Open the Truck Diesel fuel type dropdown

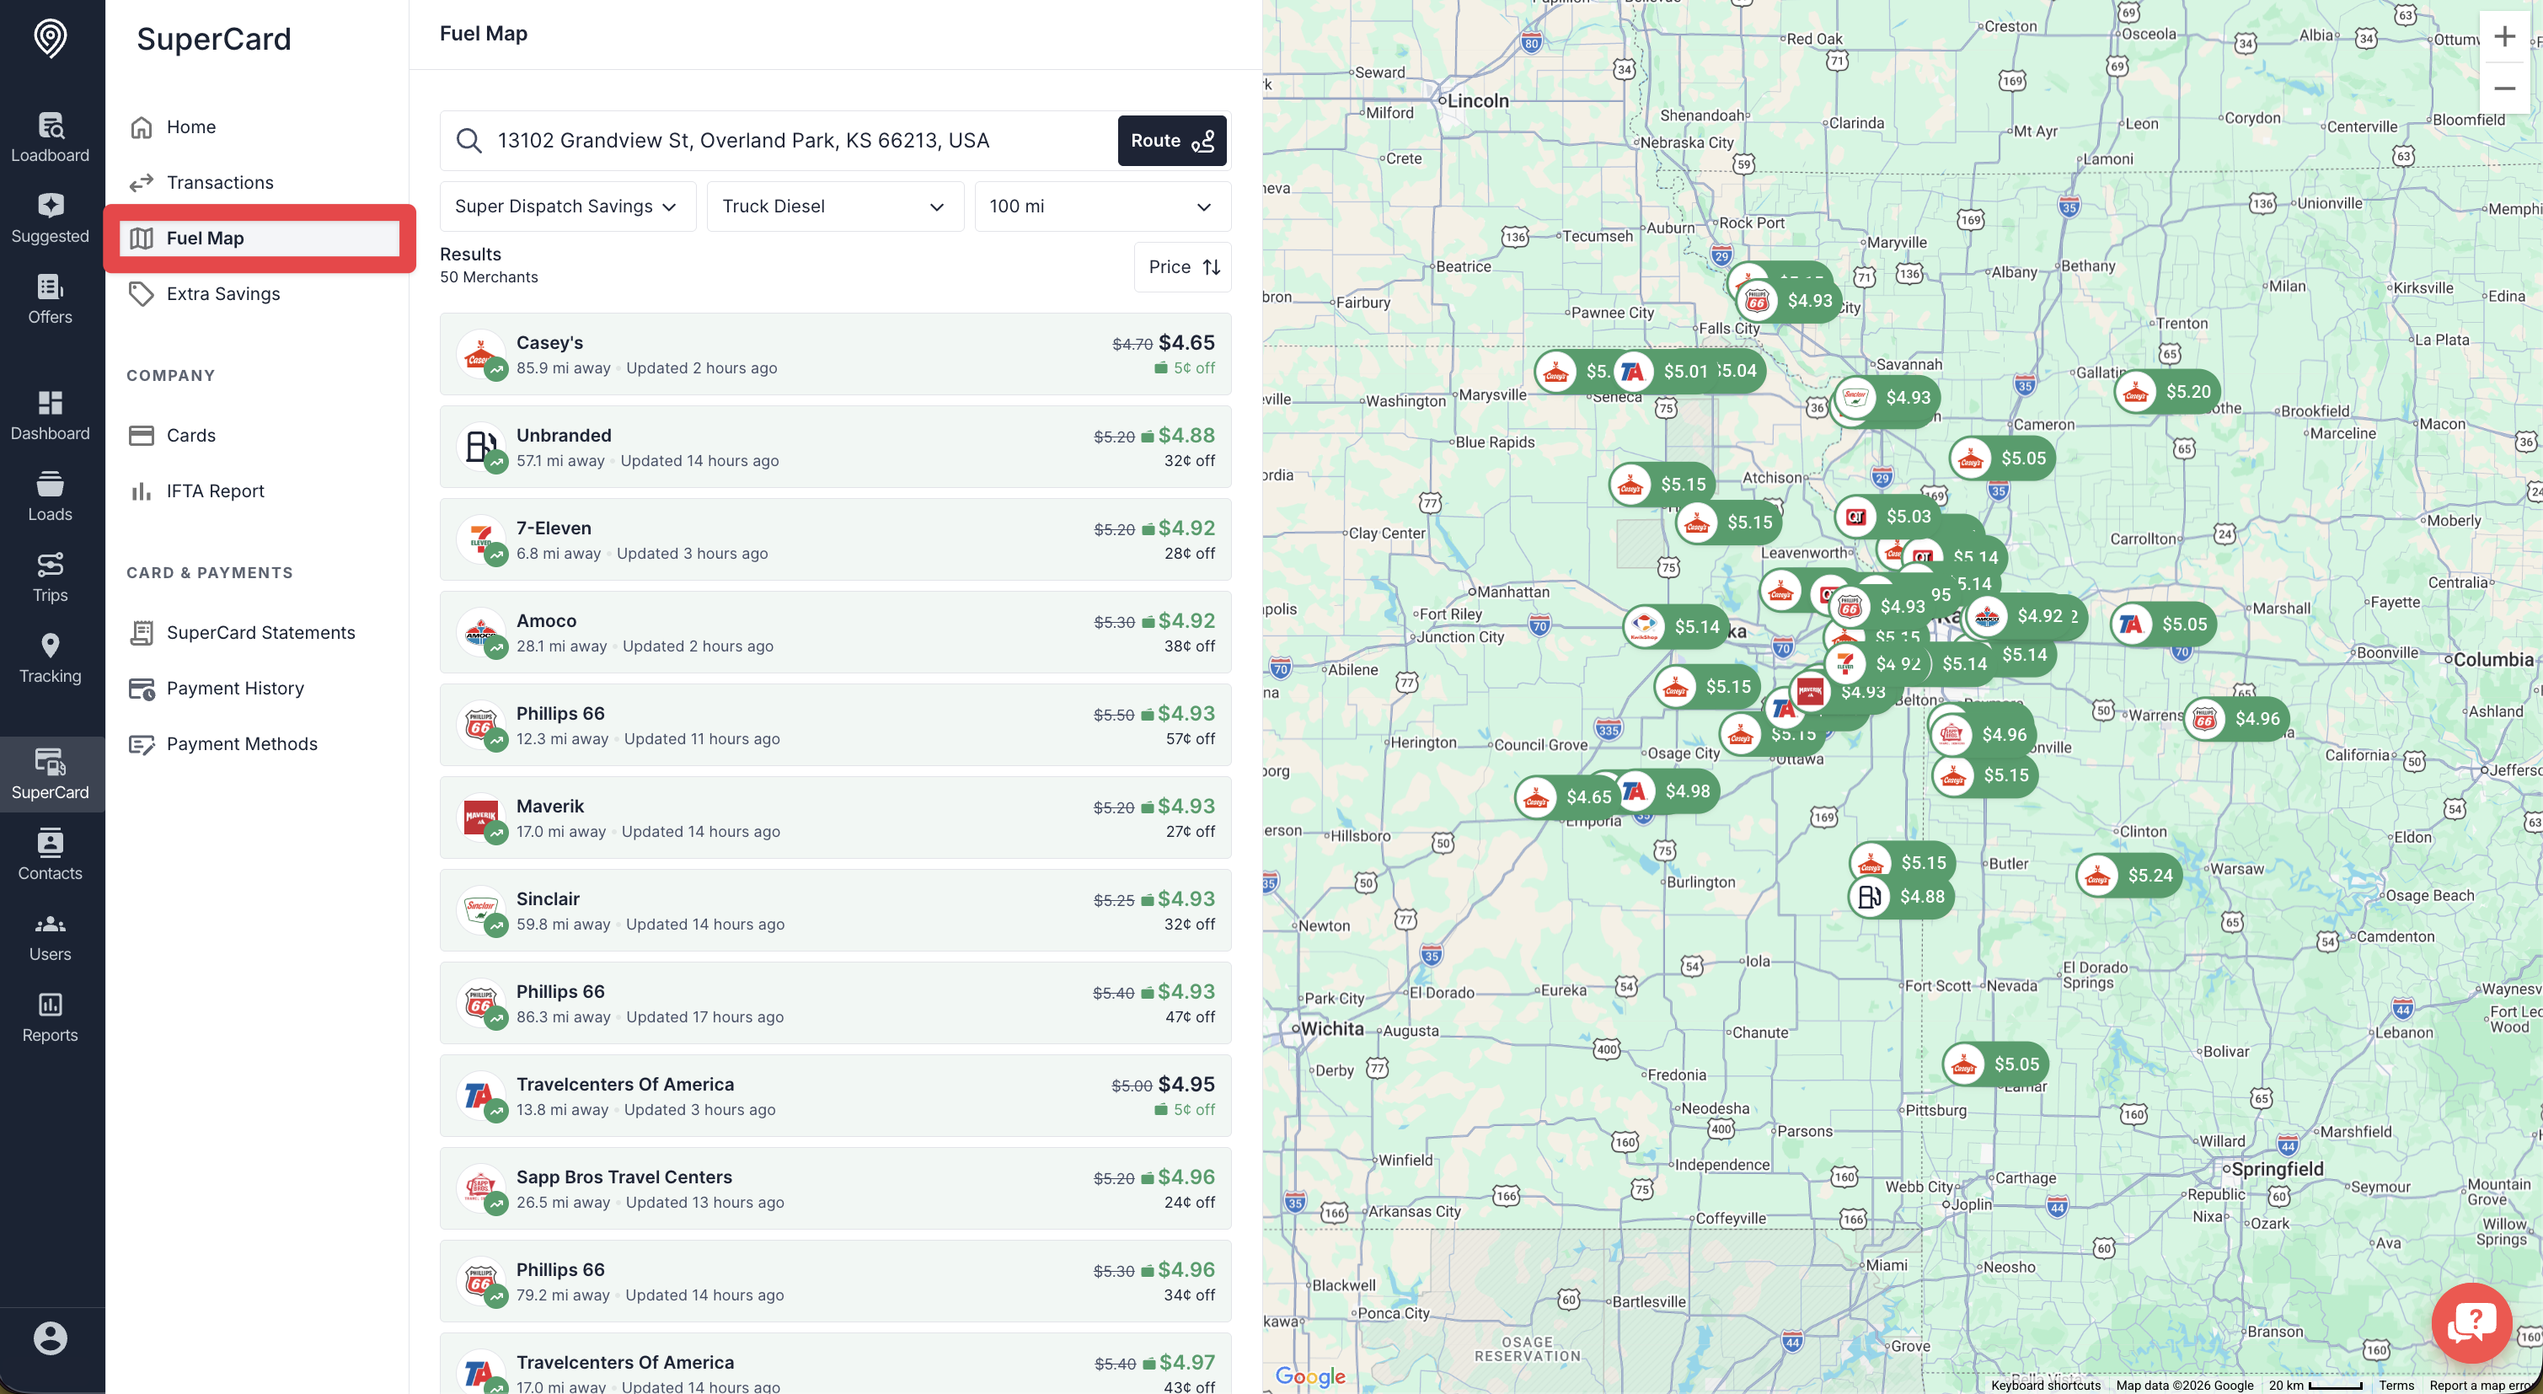tap(835, 206)
